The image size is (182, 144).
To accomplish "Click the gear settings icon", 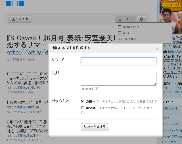I will coord(141,19).
